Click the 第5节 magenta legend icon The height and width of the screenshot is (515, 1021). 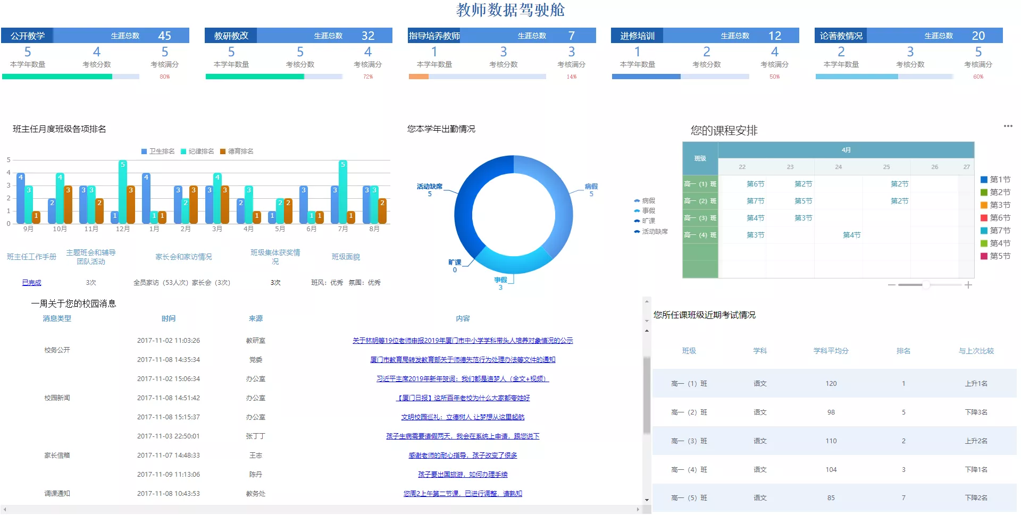tap(984, 256)
